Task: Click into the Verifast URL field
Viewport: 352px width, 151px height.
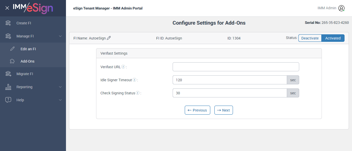Action: pyautogui.click(x=236, y=67)
